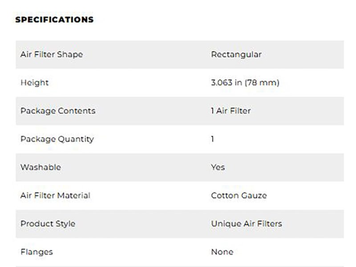Select the Product Style label
The width and height of the screenshot is (356, 267).
[48, 223]
